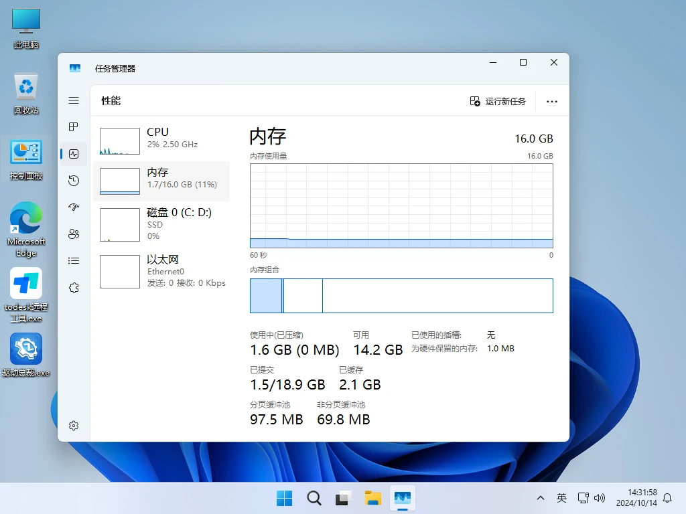
Task: Open File Explorer from the taskbar
Action: tap(372, 498)
